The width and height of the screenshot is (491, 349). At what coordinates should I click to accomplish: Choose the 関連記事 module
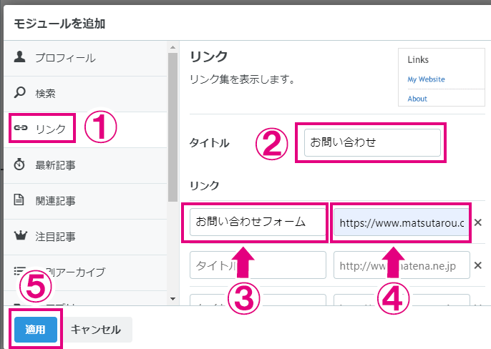pos(85,201)
